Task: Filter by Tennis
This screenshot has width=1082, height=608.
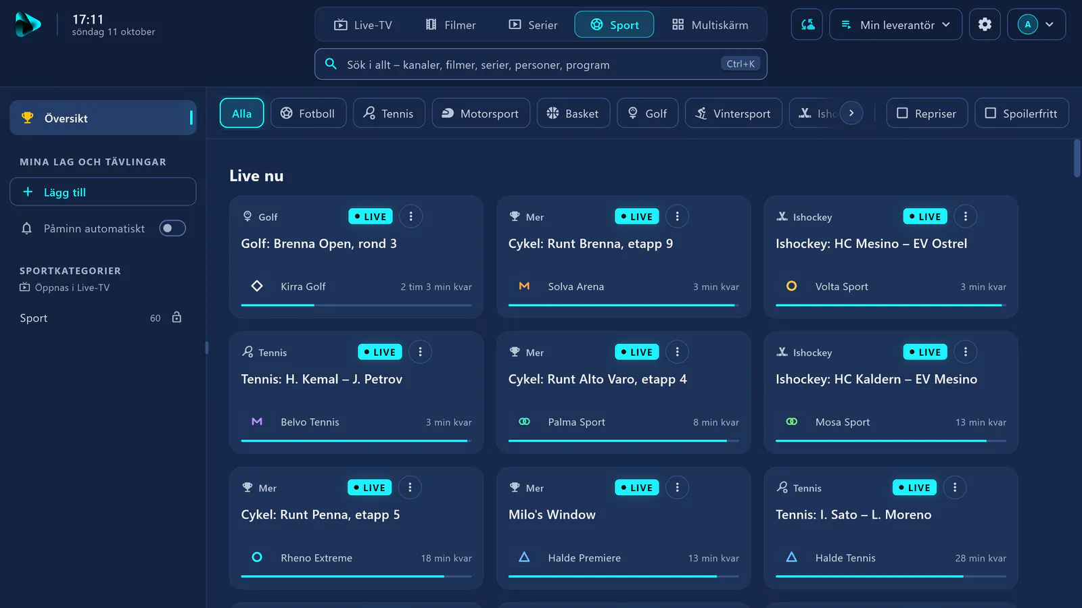Action: pos(388,113)
